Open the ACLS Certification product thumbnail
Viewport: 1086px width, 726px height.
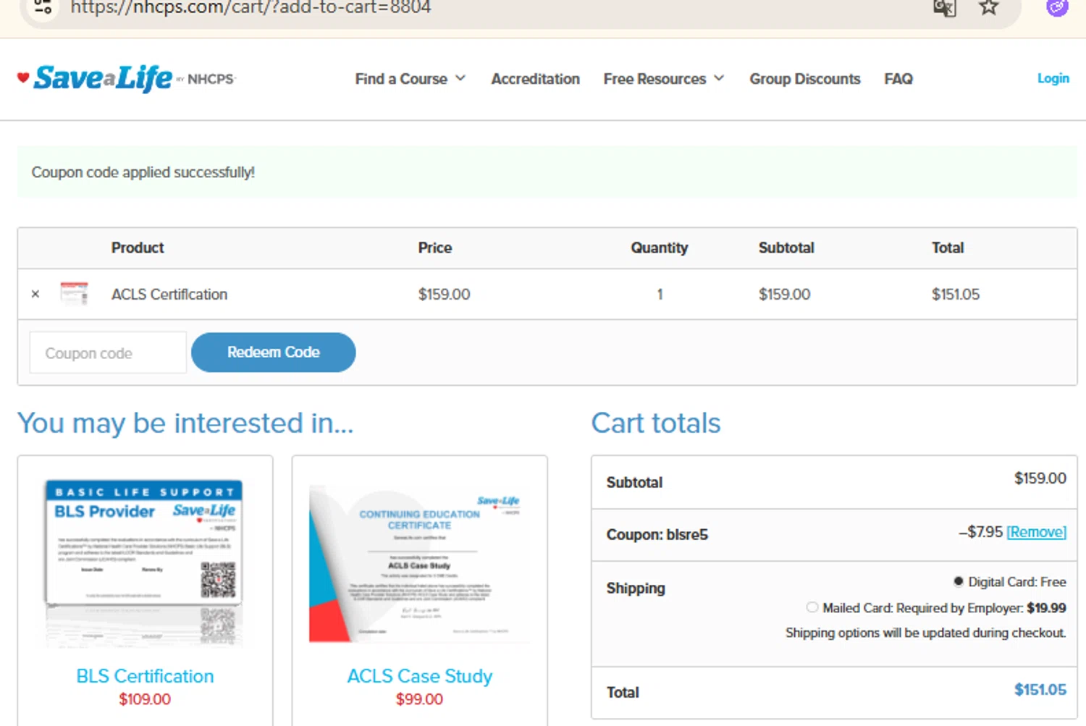pos(74,294)
